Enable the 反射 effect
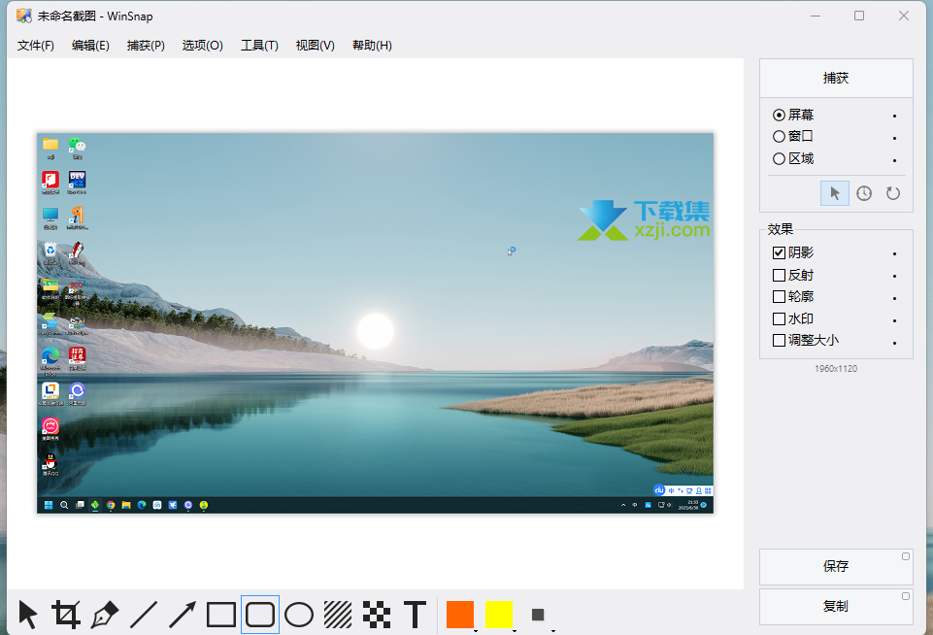 [x=793, y=275]
